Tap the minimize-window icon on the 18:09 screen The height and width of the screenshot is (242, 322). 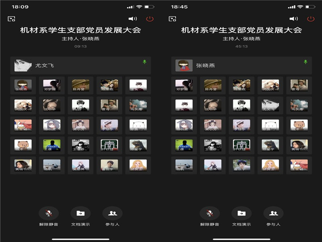11,19
